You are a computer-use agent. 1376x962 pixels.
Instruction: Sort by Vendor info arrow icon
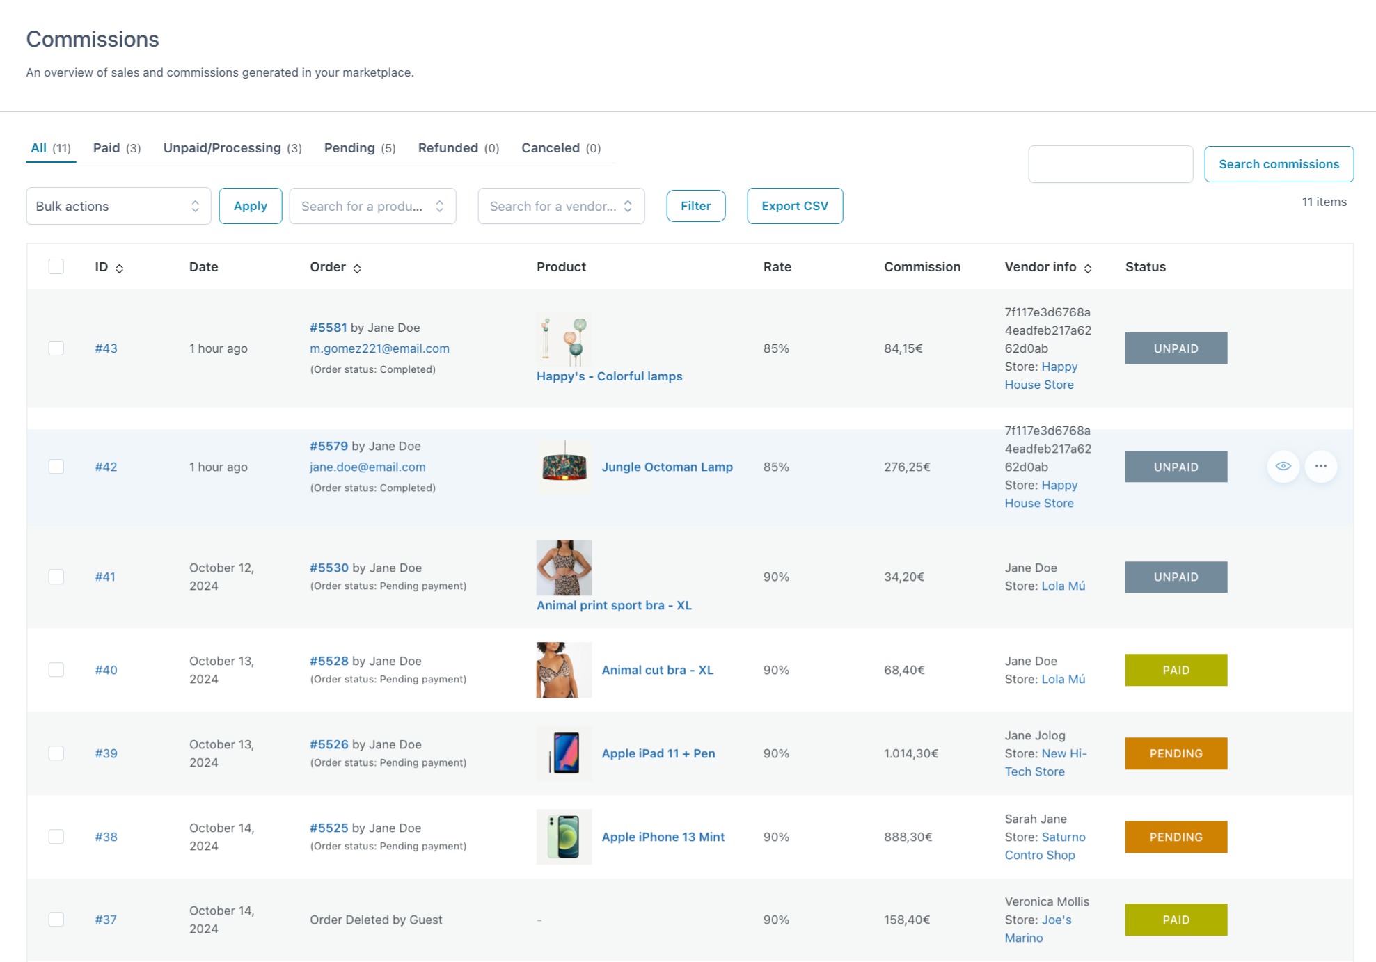1088,268
